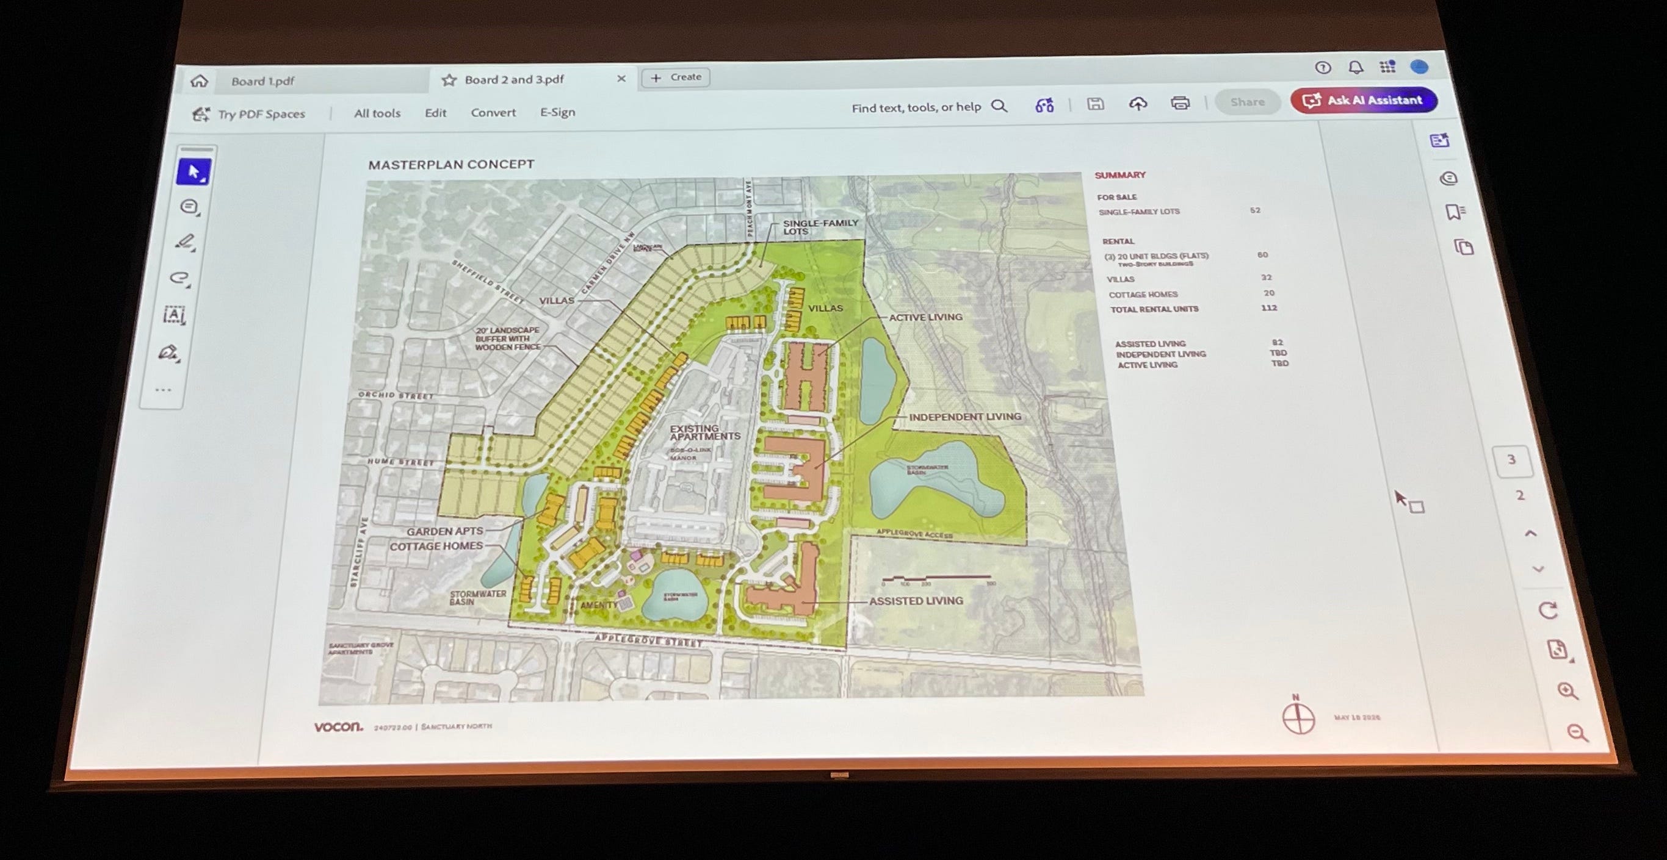
Task: Click the Zoom in magnifier
Action: tap(1568, 691)
